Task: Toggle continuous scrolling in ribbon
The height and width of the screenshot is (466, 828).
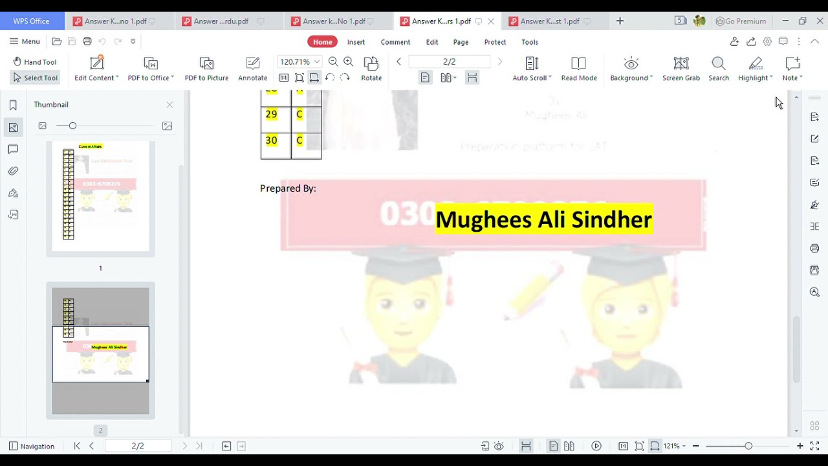Action: [472, 78]
